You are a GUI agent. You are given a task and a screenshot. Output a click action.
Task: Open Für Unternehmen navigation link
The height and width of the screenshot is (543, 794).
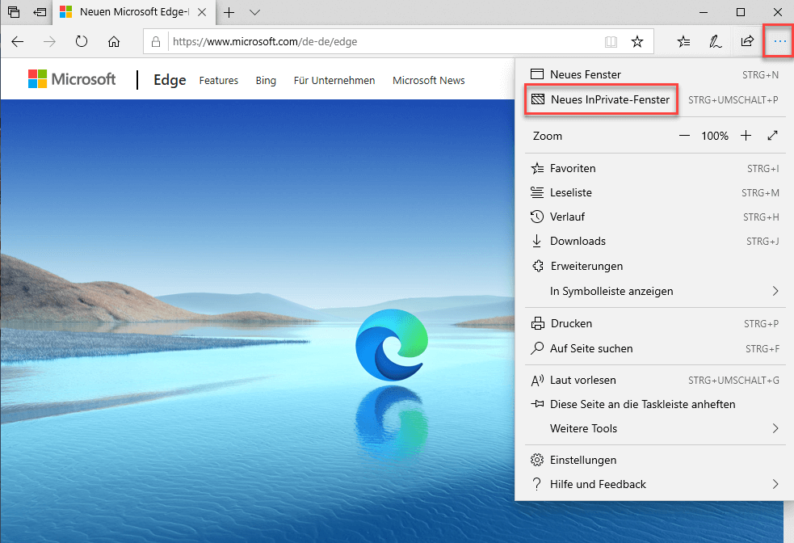tap(334, 81)
